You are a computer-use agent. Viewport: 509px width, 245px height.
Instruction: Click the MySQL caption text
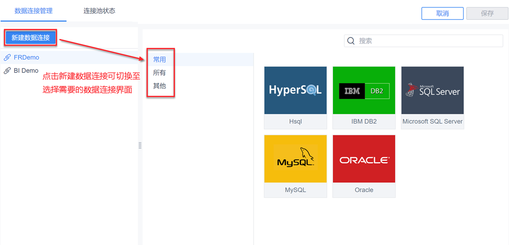296,190
